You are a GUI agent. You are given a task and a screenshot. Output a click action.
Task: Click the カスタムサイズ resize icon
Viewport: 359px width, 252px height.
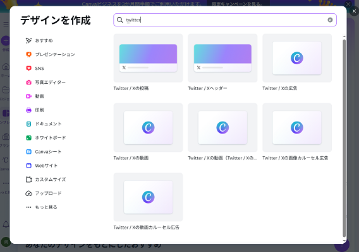pyautogui.click(x=28, y=180)
